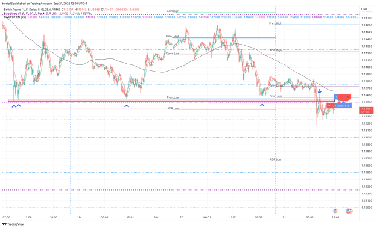
Task: Click the 1.13000 price axis label
Action: pos(367,137)
